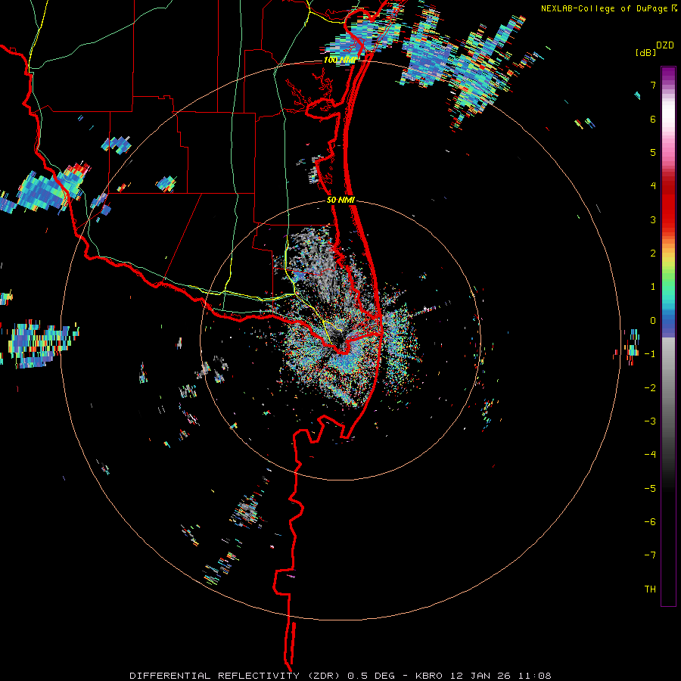Click the TH threshold label at scale bottom

tap(650, 589)
